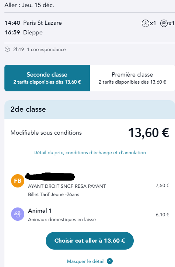The width and height of the screenshot is (175, 267).
Task: Click the 13,60 € total price
Action: coord(148,133)
